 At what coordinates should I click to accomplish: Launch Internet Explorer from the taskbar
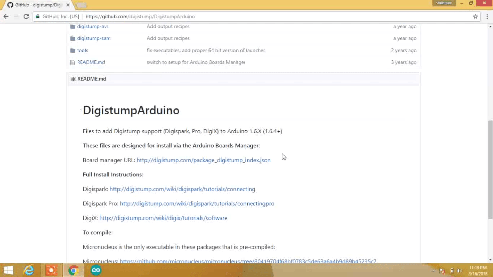coord(29,270)
